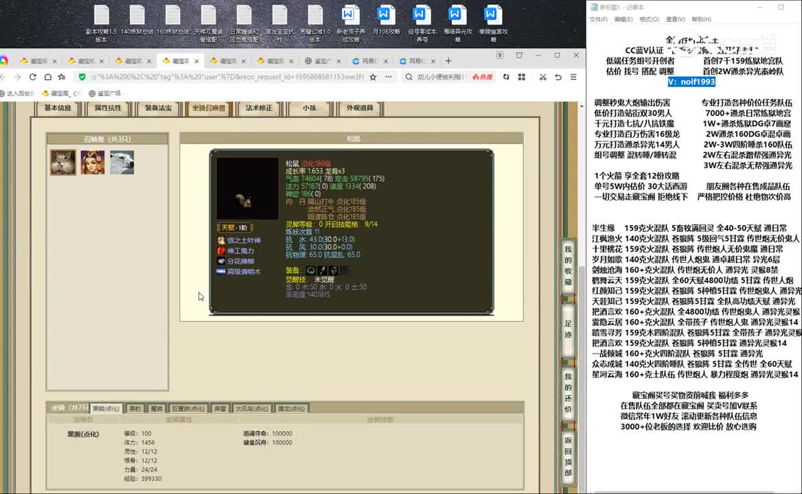Open the browser hamburger main menu

(x=573, y=77)
